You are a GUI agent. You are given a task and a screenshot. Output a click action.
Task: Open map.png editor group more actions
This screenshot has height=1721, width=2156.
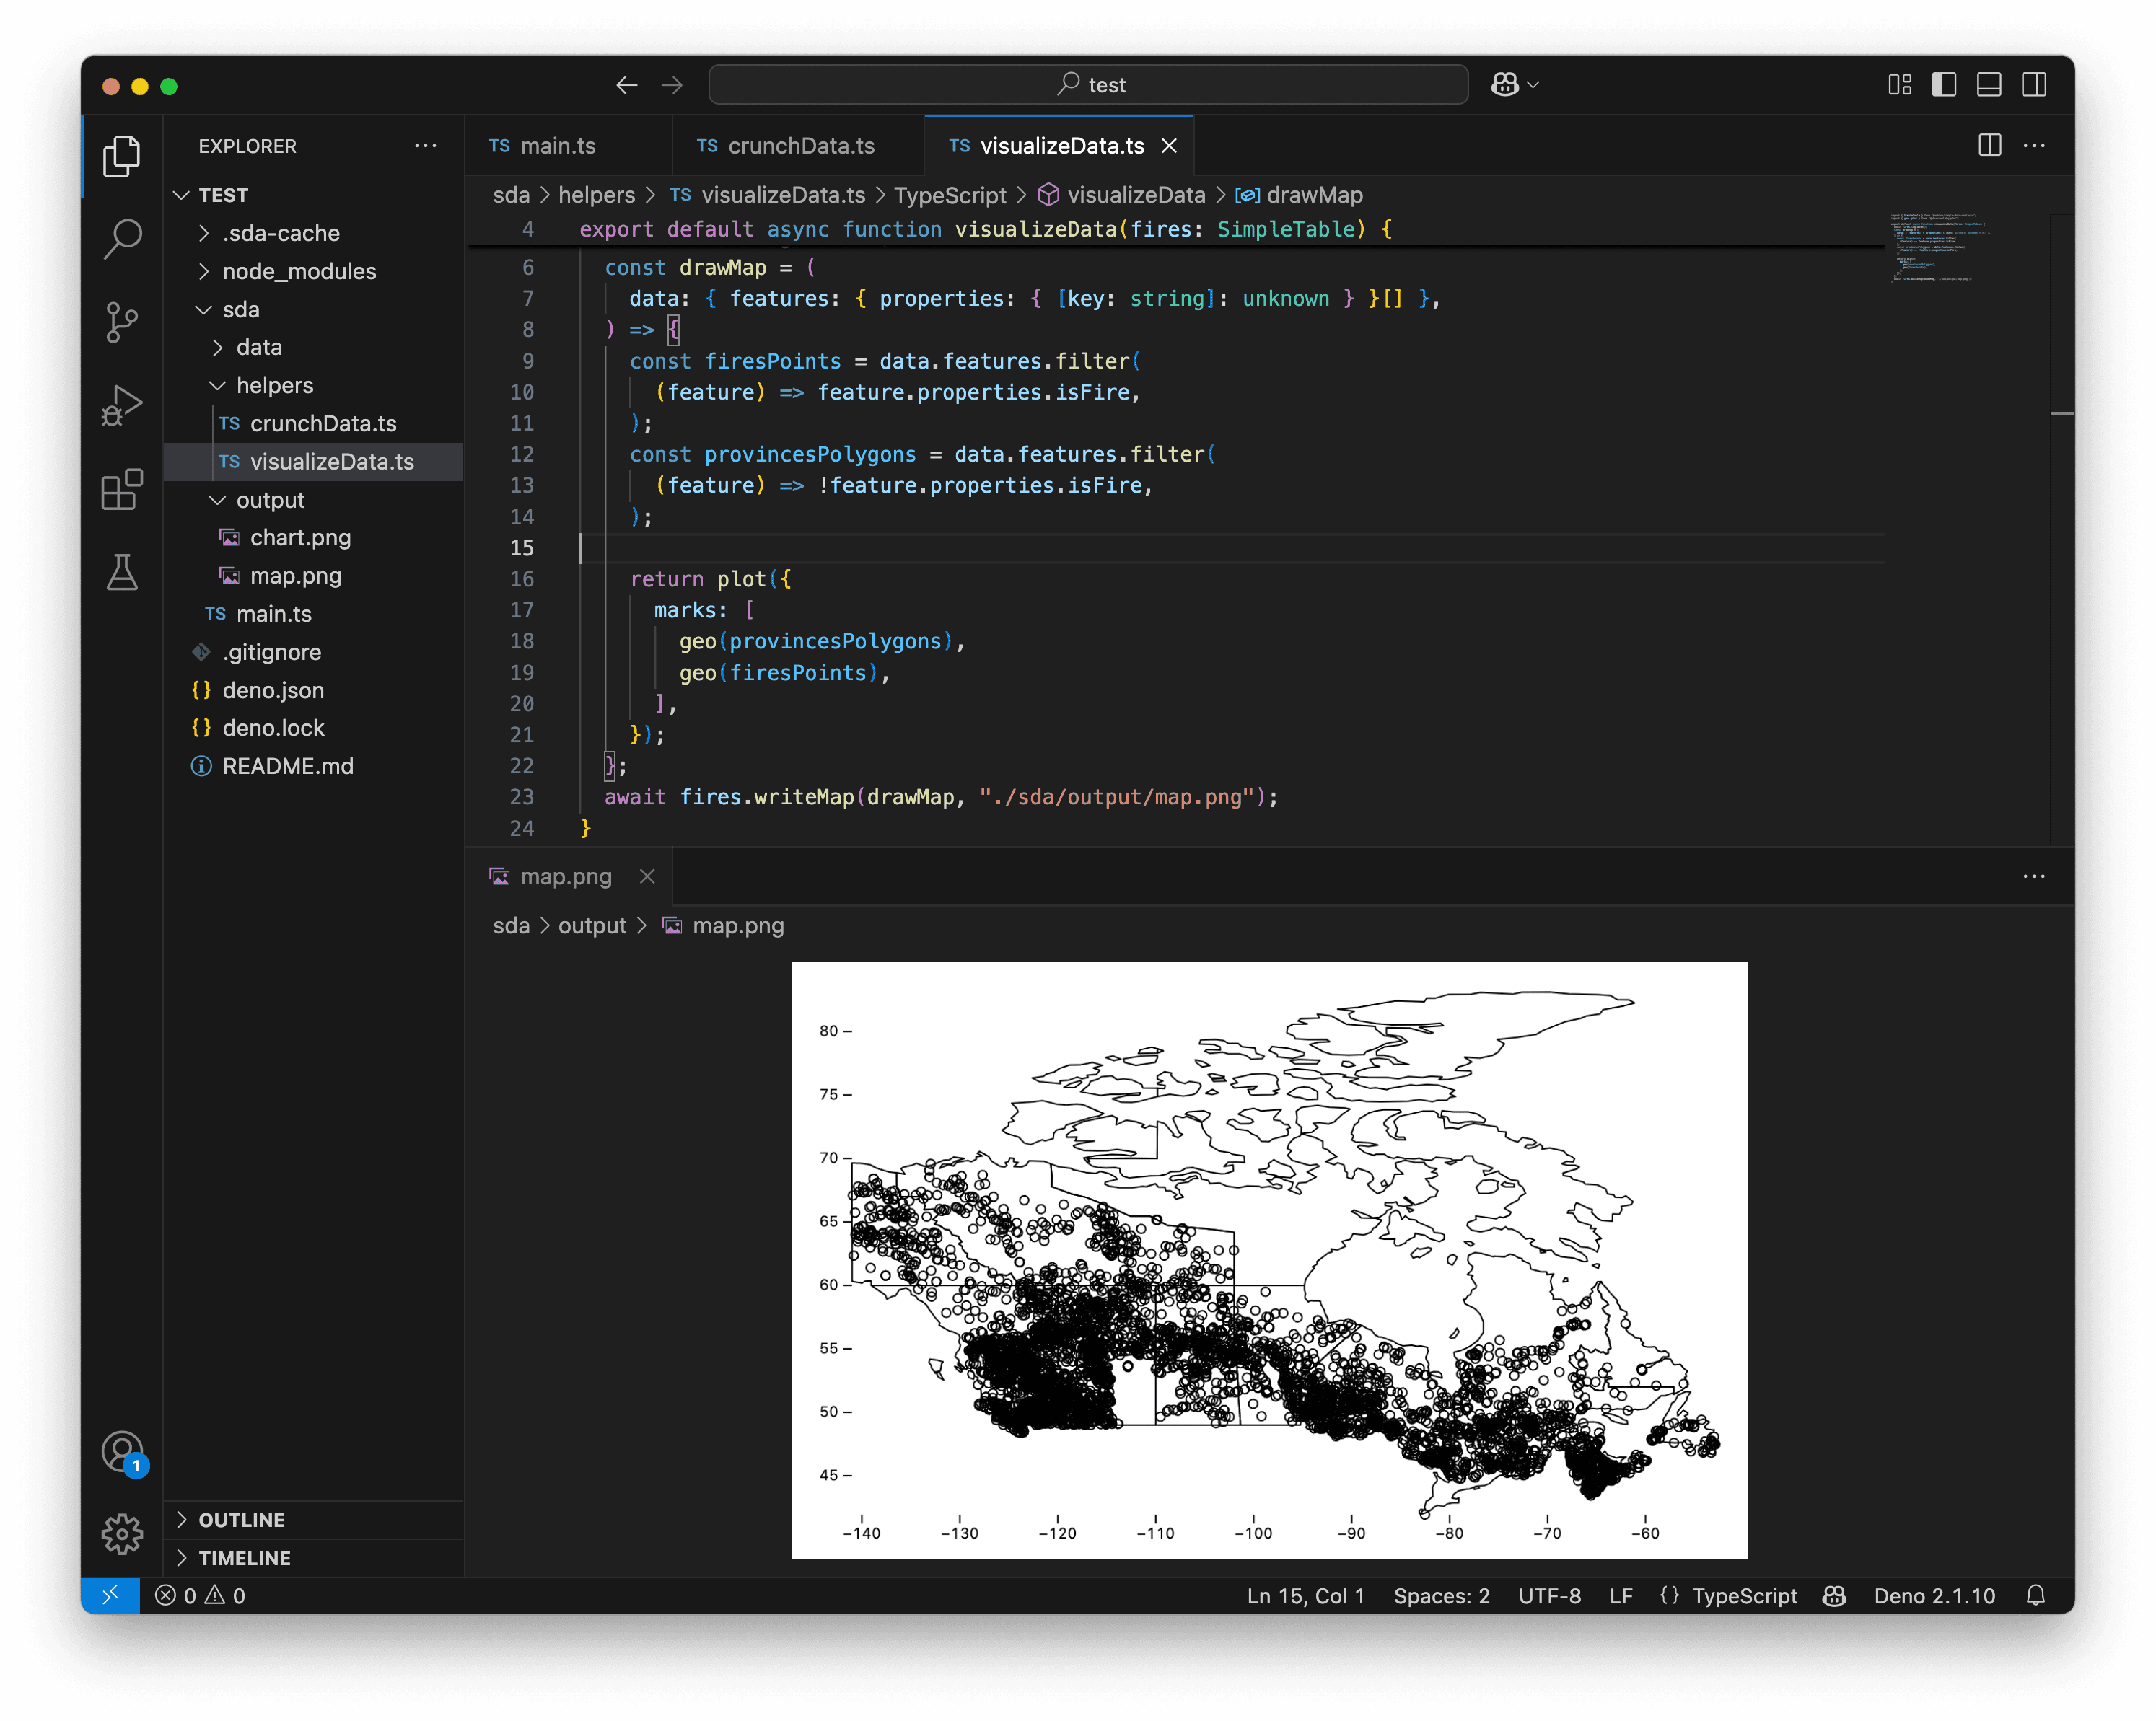[2034, 876]
